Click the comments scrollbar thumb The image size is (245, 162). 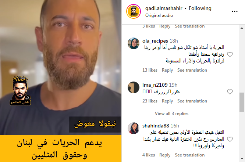[242, 102]
